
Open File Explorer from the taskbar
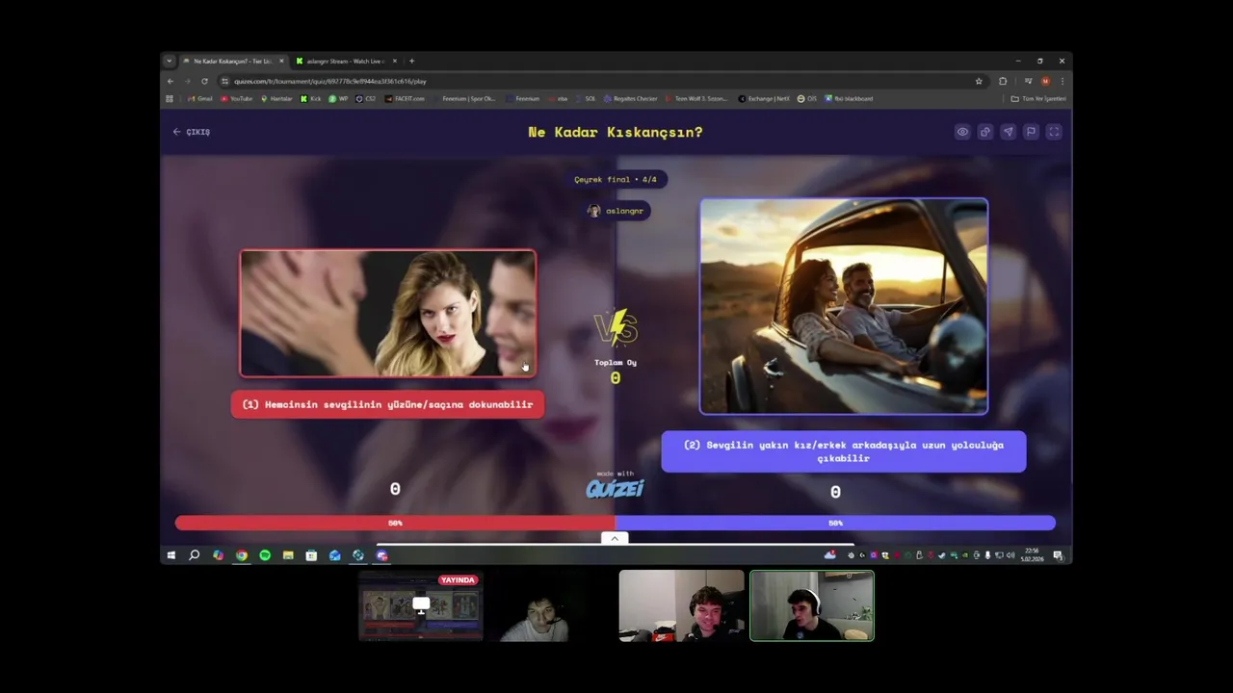click(x=288, y=555)
